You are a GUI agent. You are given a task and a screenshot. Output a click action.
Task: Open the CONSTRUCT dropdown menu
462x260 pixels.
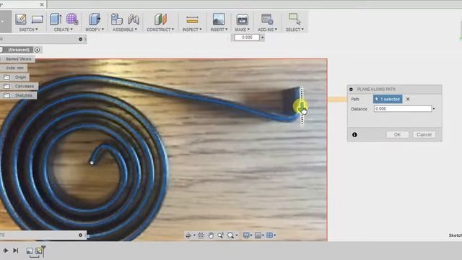click(160, 30)
